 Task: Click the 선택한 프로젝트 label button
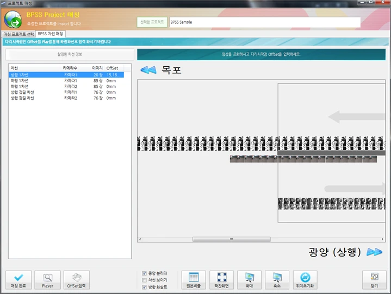pyautogui.click(x=152, y=22)
